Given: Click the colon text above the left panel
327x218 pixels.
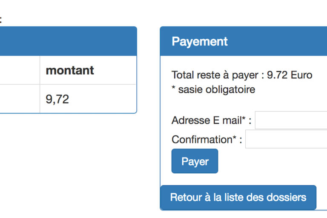Looking at the screenshot, I should pyautogui.click(x=1, y=19).
